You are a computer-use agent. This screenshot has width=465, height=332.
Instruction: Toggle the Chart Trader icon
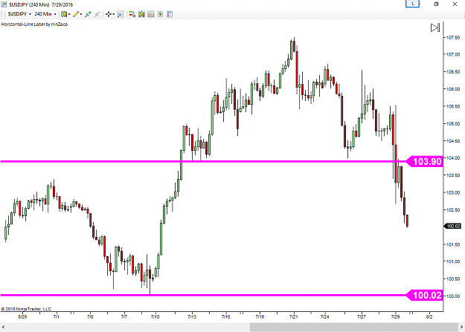[132, 14]
